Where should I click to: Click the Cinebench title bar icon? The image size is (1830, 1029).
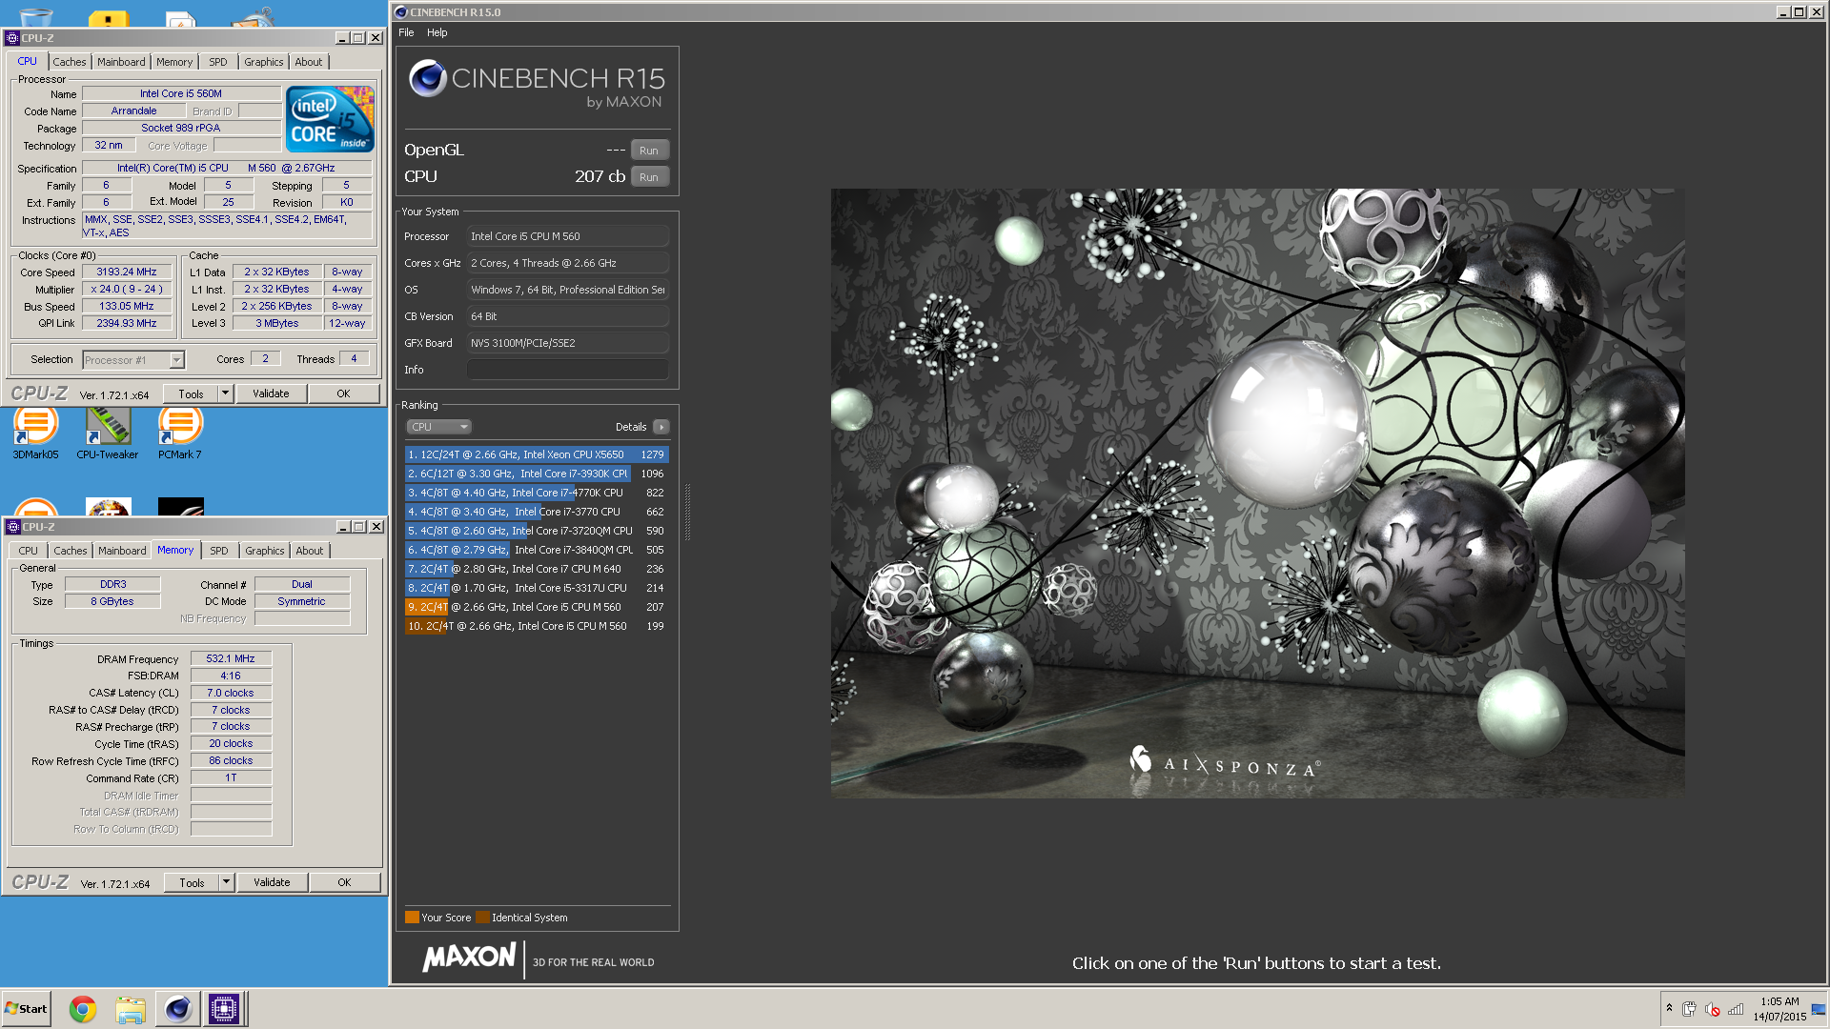pyautogui.click(x=401, y=12)
